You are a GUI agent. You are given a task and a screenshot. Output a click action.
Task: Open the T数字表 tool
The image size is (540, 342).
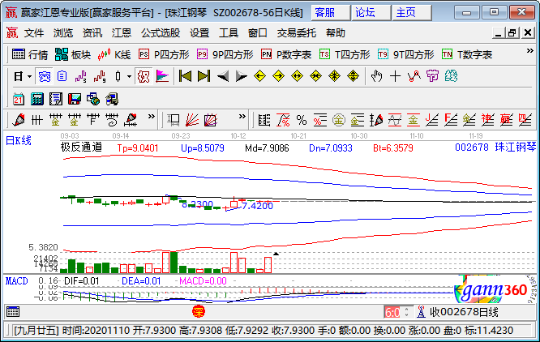(x=467, y=54)
